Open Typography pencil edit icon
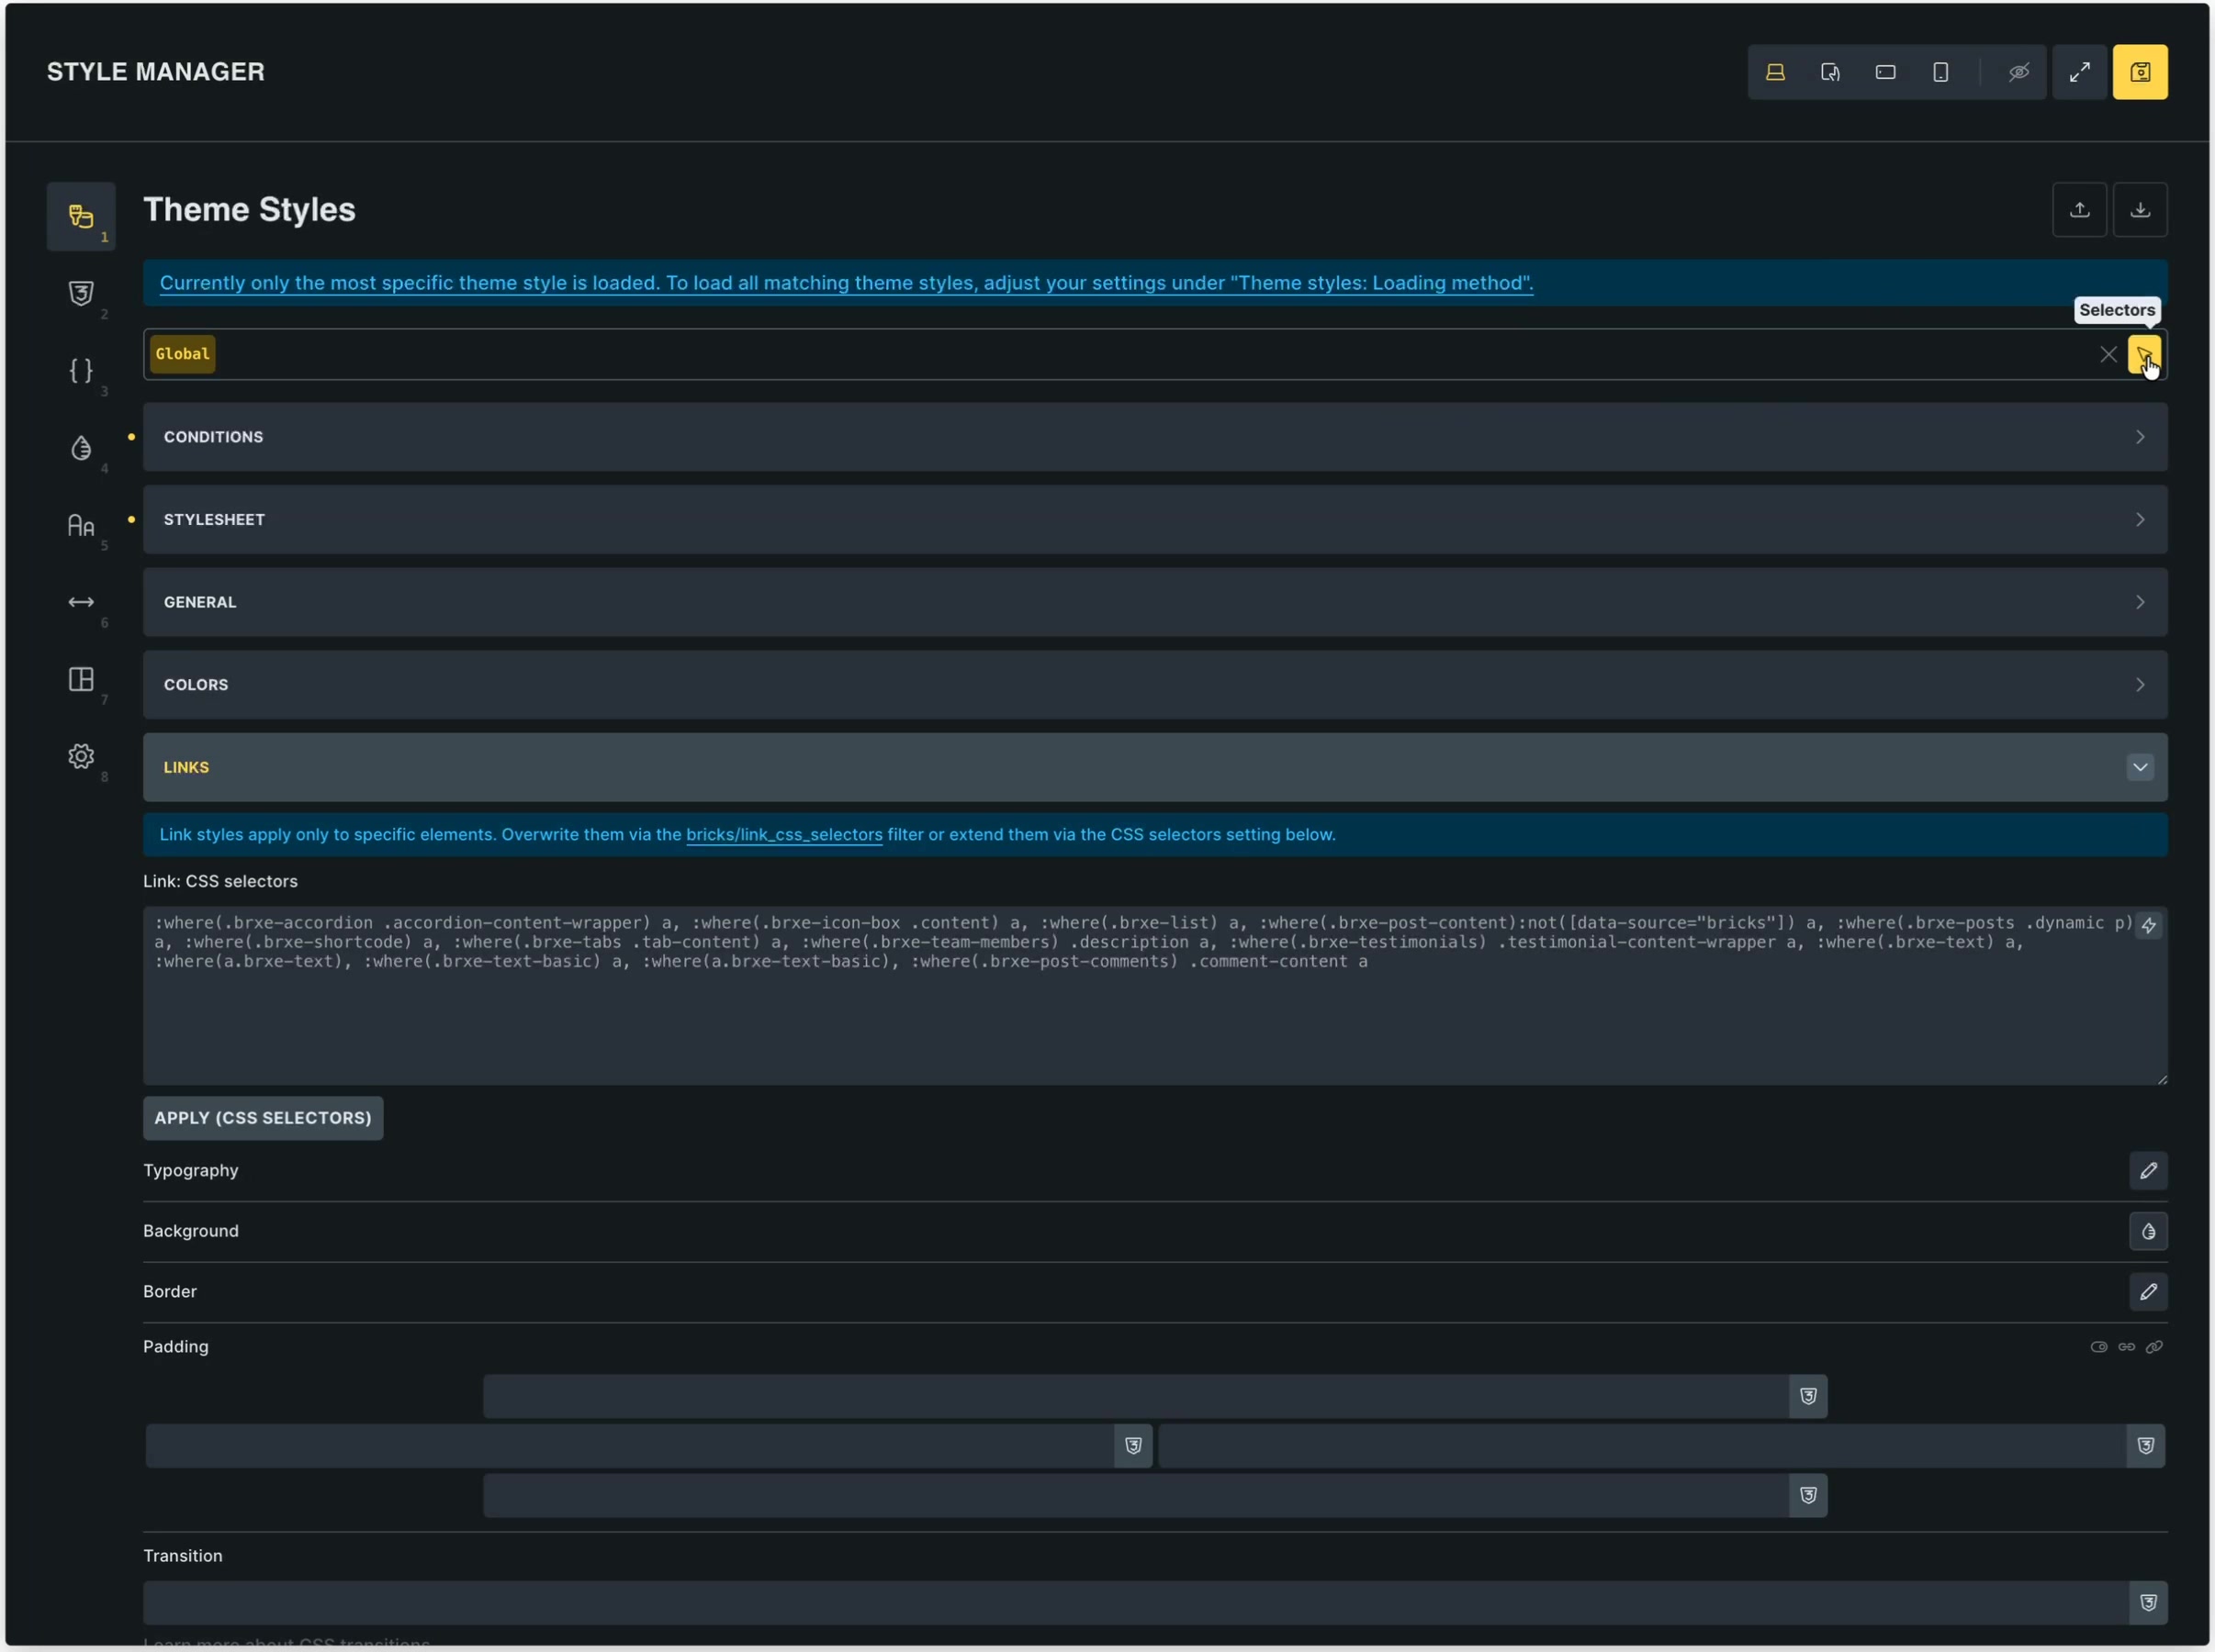Viewport: 2215px width, 1652px height. pyautogui.click(x=2149, y=1171)
